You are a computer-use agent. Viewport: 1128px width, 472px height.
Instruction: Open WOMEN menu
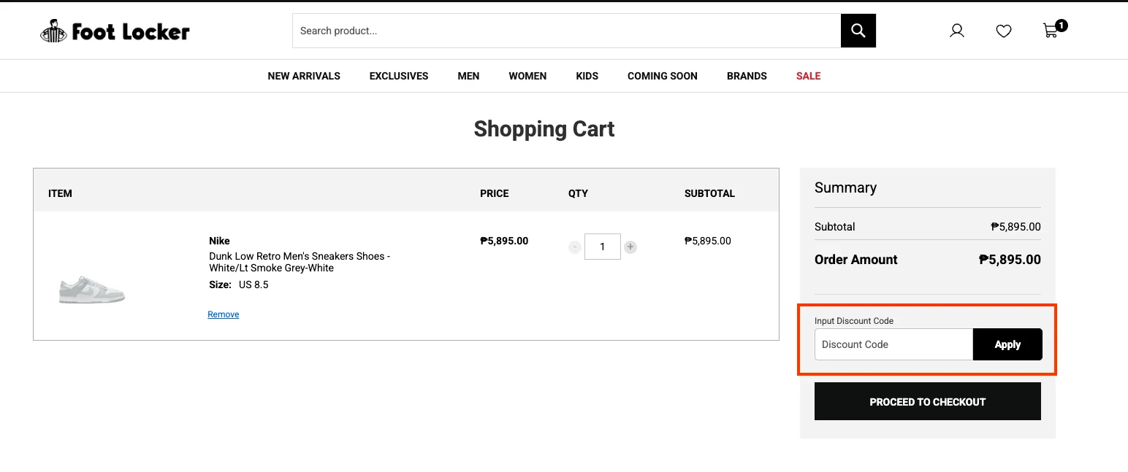click(x=527, y=76)
